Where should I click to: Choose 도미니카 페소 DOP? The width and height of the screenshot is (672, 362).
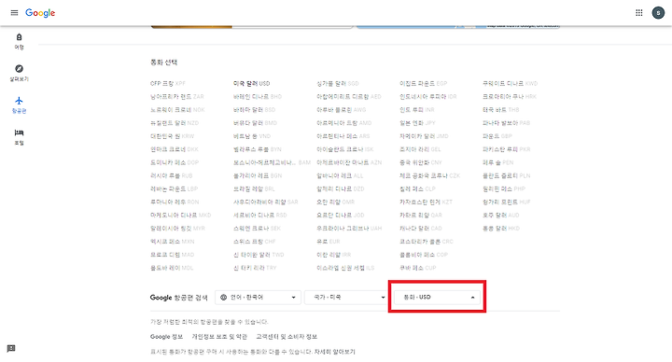(174, 162)
